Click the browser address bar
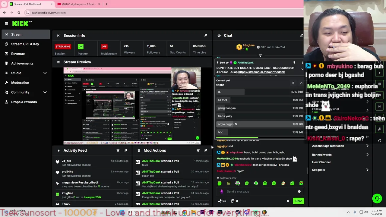The image size is (386, 217). tap(163, 13)
